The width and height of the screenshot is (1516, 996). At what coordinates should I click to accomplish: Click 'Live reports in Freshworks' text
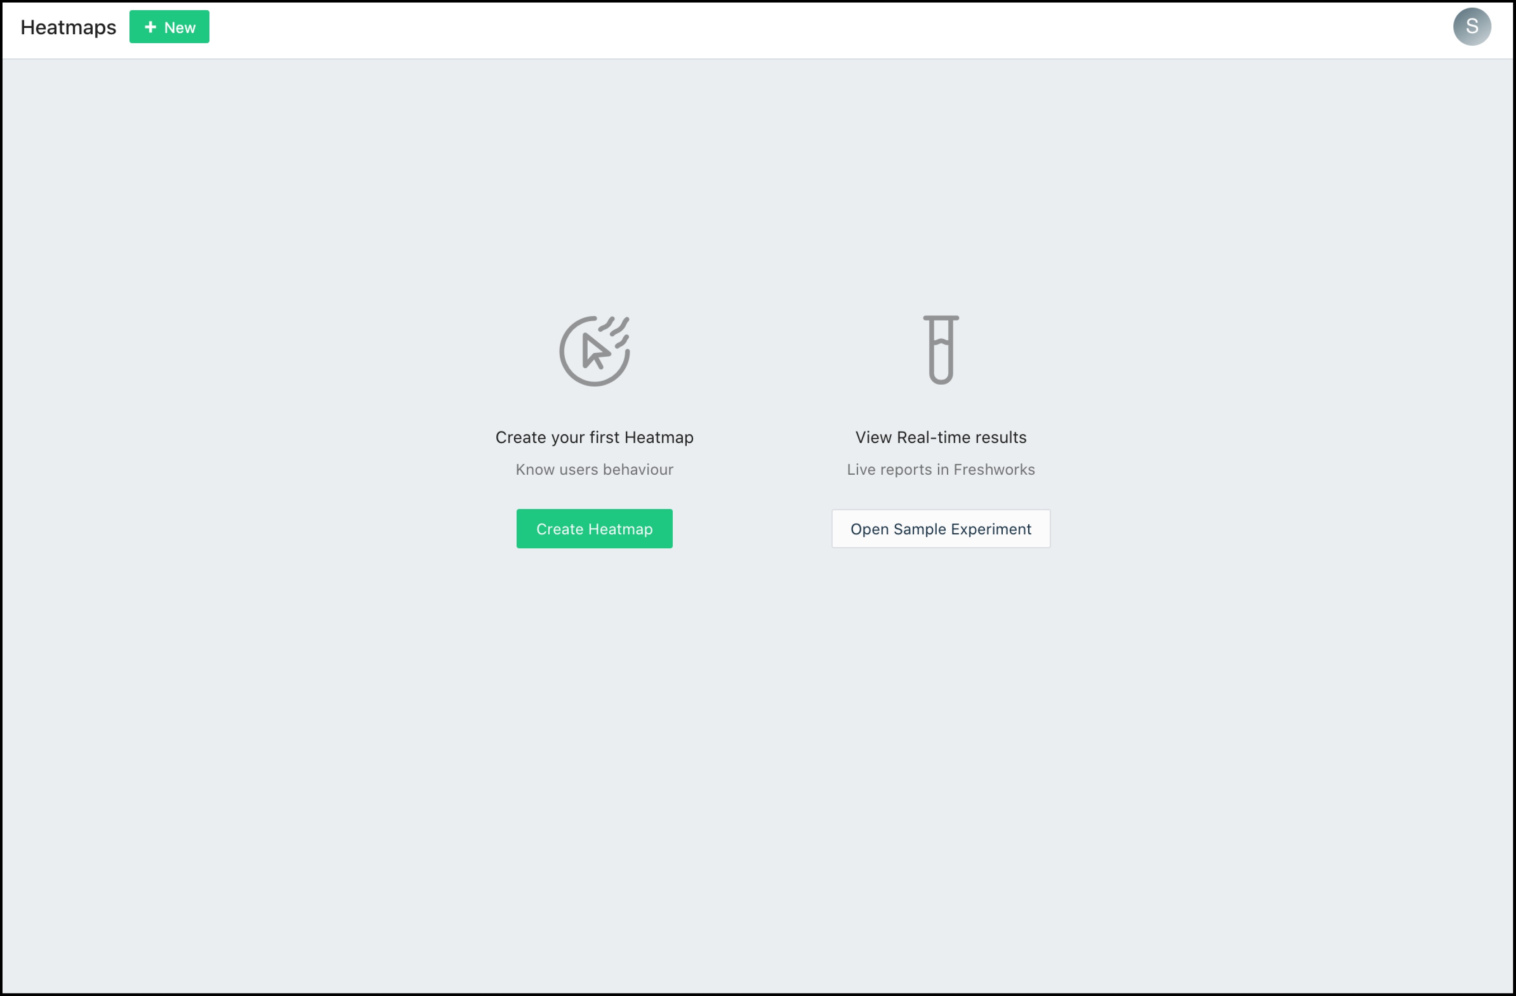[x=940, y=469]
